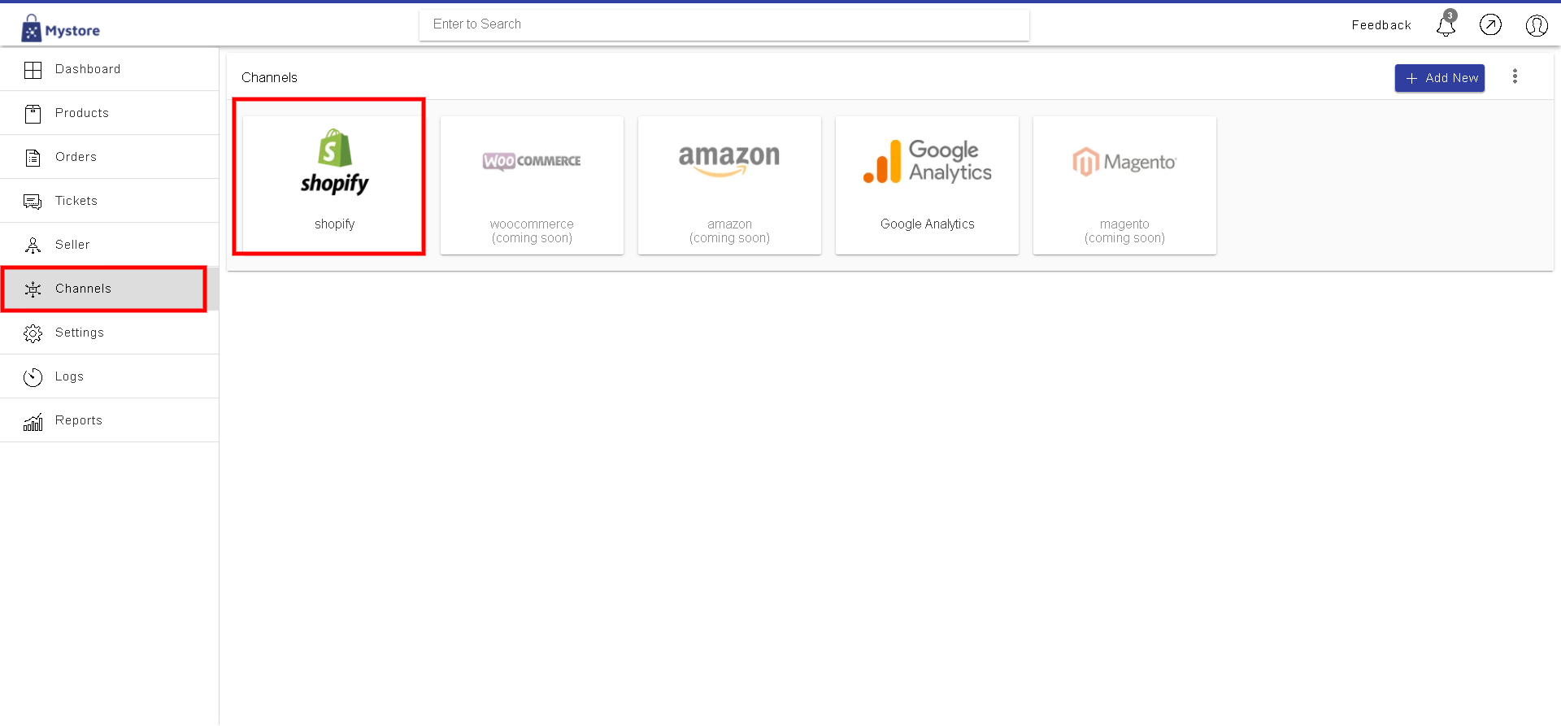The image size is (1561, 726).
Task: Open the Feedback link
Action: point(1381,25)
